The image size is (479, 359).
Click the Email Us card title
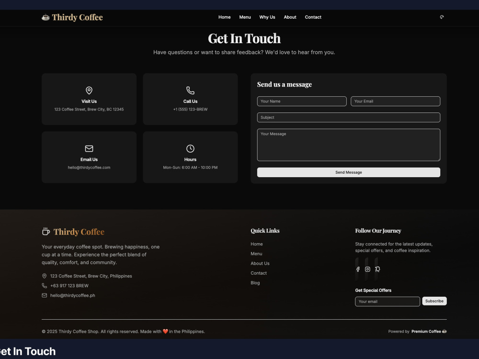point(89,160)
